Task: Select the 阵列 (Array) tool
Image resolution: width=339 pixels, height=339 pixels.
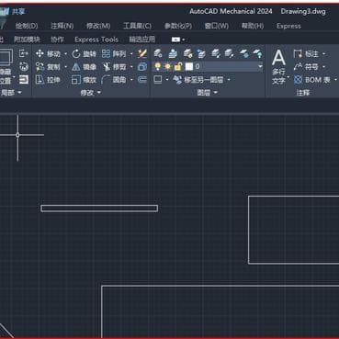Action: pyautogui.click(x=114, y=54)
